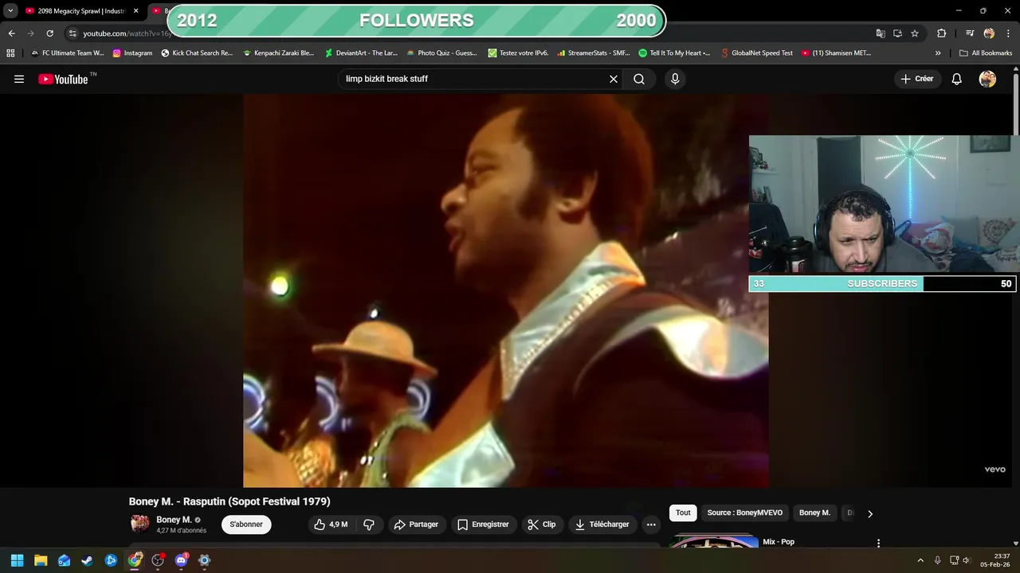Select the Tout filter chip
1020x573 pixels.
(683, 513)
